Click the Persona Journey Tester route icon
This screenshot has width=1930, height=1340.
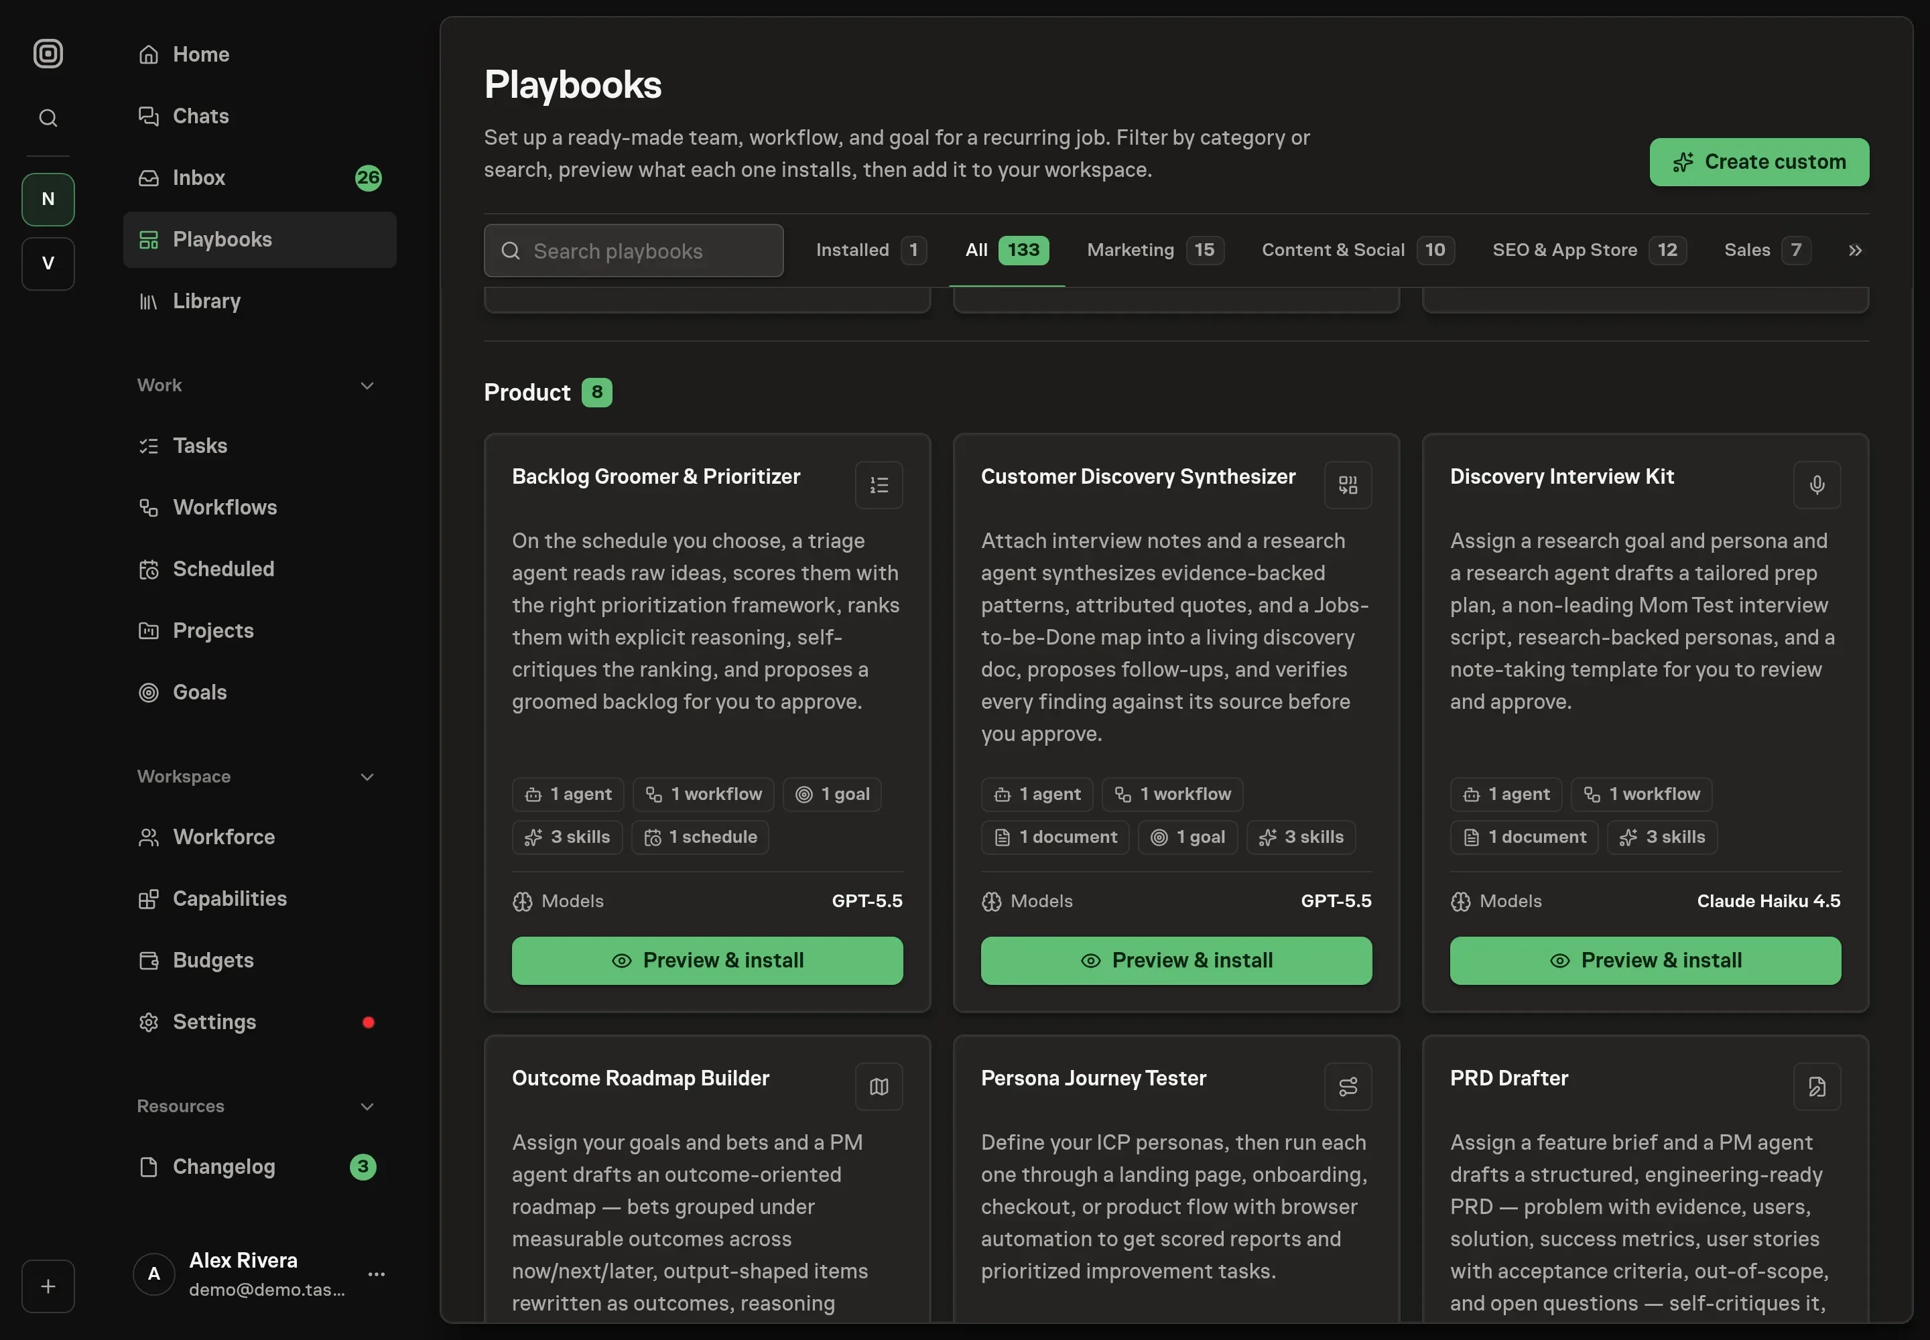pyautogui.click(x=1347, y=1087)
